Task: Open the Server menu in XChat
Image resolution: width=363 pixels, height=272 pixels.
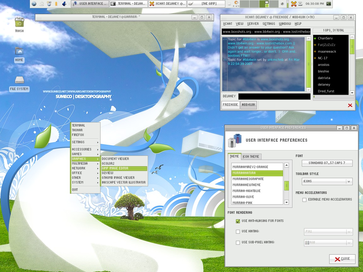Action: click(x=253, y=24)
